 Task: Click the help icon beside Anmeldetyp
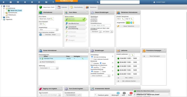[112, 56]
